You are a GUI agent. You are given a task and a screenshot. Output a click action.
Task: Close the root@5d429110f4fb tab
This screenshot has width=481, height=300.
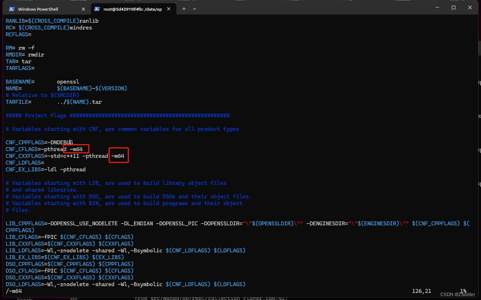pyautogui.click(x=169, y=9)
